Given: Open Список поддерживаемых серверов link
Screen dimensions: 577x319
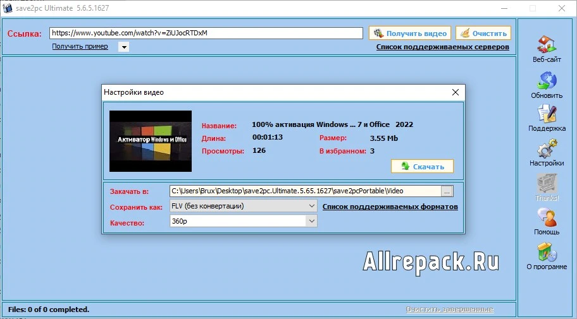Looking at the screenshot, I should point(443,47).
